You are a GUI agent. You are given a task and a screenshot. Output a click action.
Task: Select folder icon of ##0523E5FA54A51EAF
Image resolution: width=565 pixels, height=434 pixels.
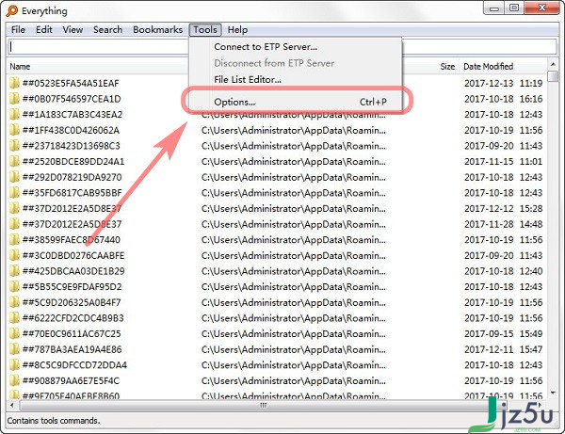14,83
